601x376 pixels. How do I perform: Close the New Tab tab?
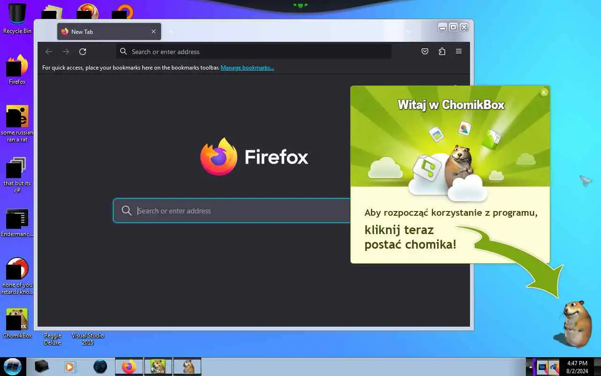154,31
